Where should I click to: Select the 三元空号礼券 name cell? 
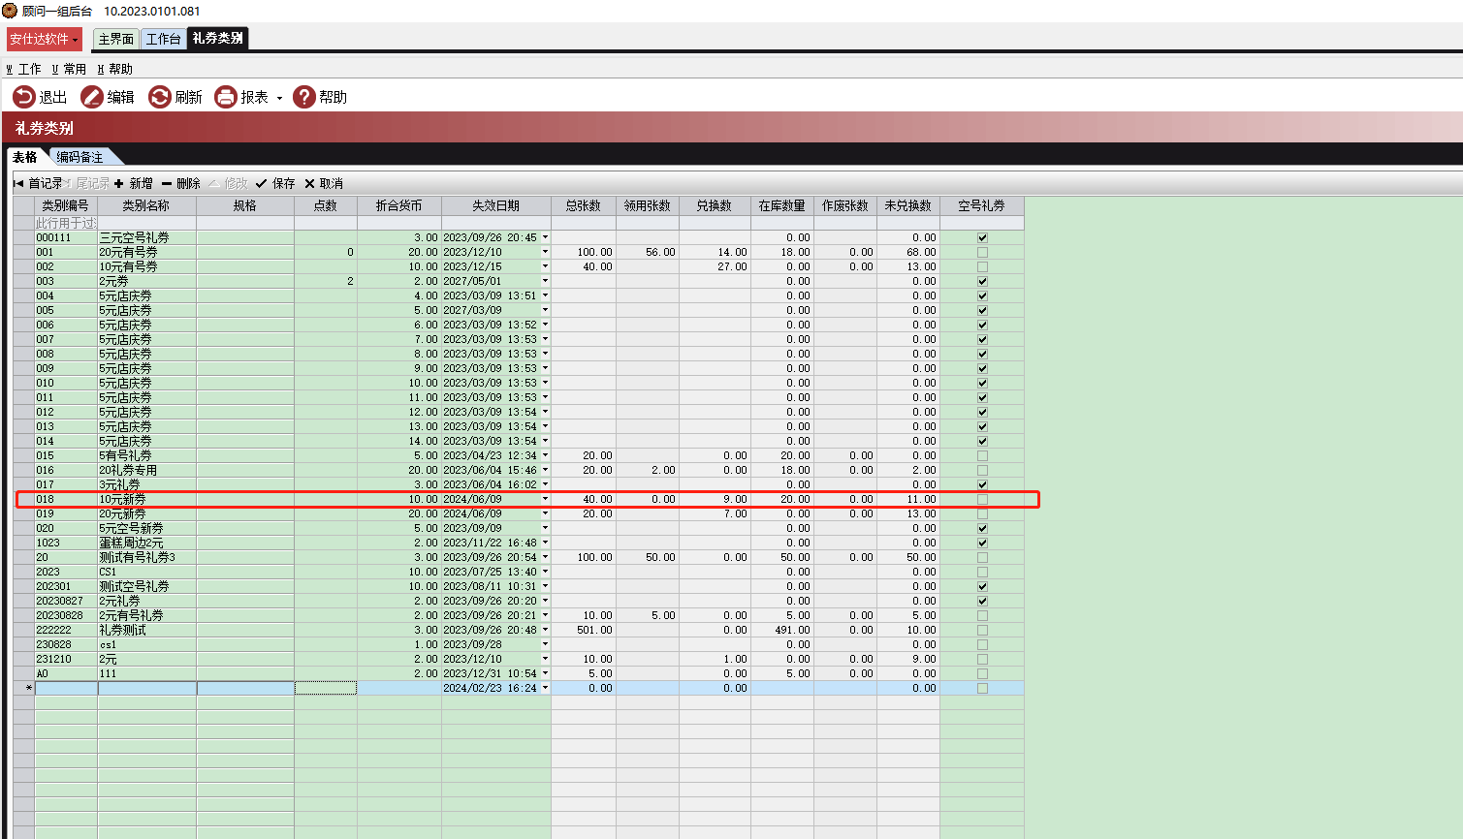pos(147,237)
